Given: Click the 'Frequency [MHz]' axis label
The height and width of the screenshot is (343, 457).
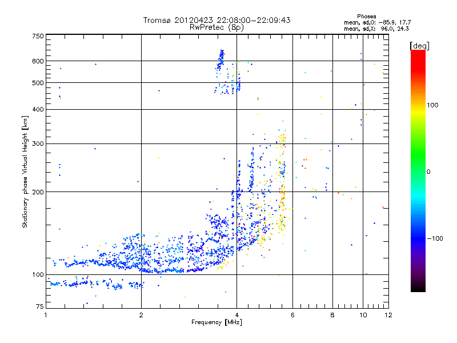Looking at the screenshot, I should pos(217,322).
